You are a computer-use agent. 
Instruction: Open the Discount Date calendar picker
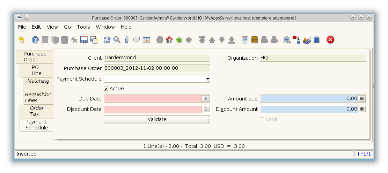coord(206,109)
